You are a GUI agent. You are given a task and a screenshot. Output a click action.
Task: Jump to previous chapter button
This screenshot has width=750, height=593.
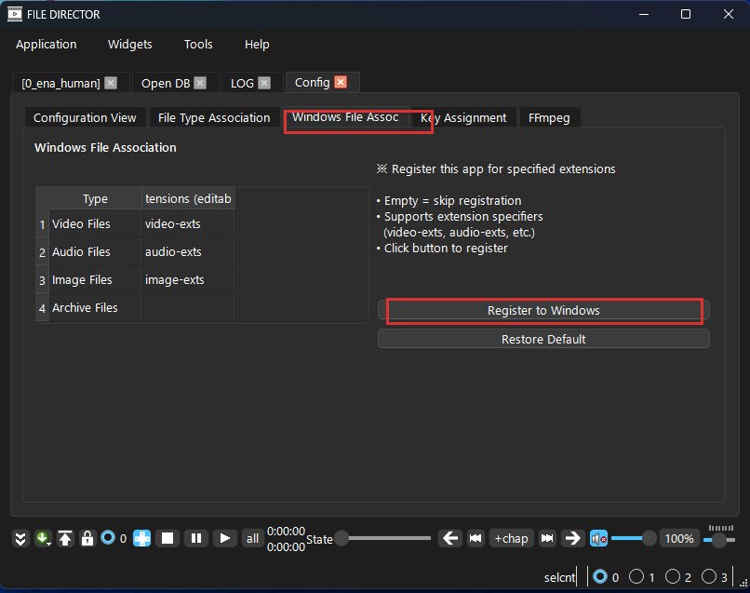[x=475, y=538]
